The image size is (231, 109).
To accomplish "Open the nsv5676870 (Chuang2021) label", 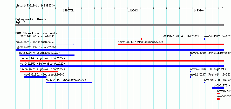I will (208, 69).
